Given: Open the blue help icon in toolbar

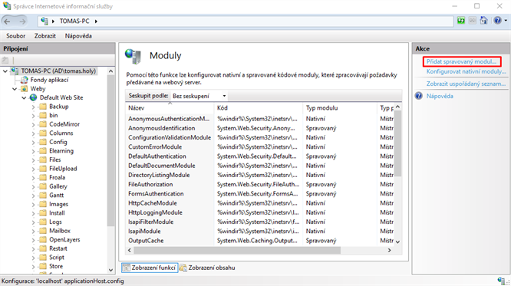Looking at the screenshot, I should tap(497, 21).
